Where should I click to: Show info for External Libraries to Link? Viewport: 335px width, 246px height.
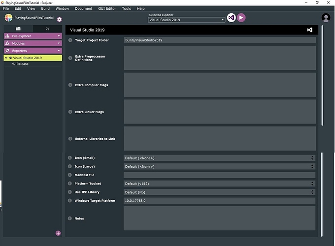tap(70, 139)
